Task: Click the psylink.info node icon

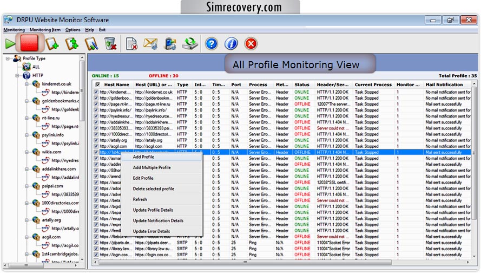Action: click(x=36, y=135)
